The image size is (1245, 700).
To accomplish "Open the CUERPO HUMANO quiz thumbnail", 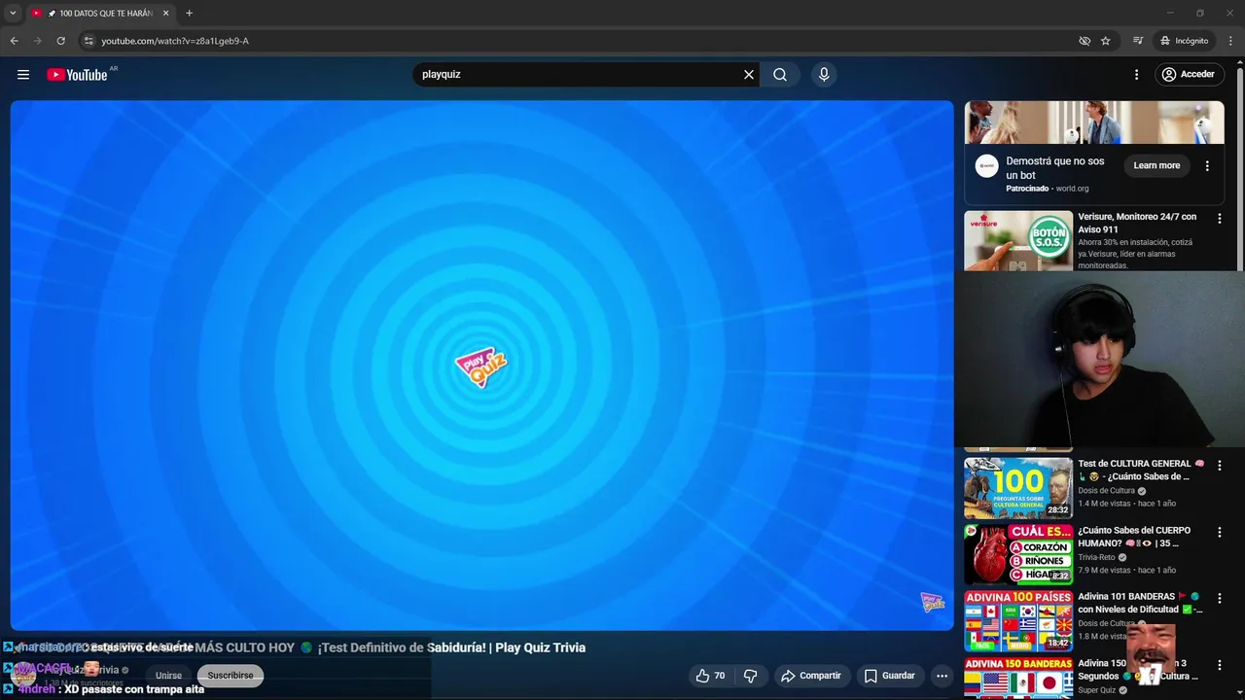I will click(1018, 554).
